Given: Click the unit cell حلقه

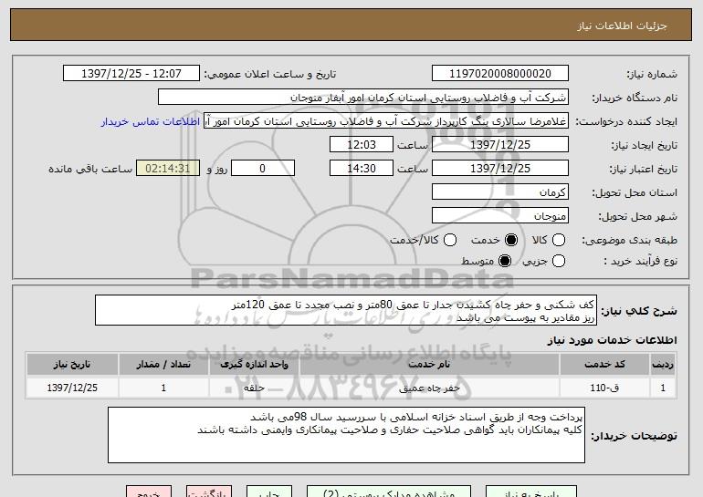Looking at the screenshot, I should 254,388.
